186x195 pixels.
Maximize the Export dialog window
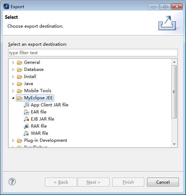point(165,7)
